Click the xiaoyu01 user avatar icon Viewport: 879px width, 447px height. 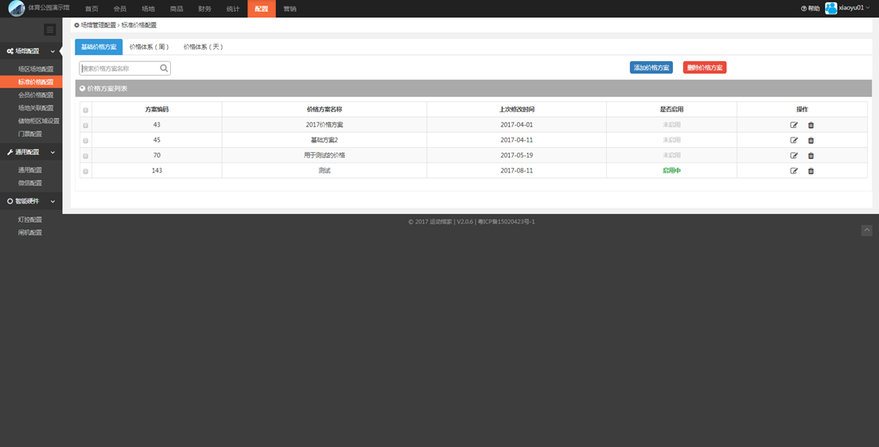830,8
